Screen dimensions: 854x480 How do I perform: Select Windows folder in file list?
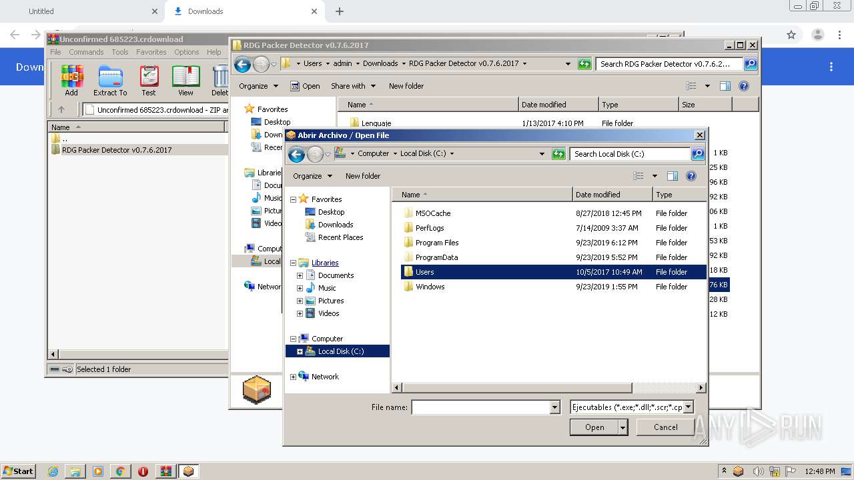click(x=430, y=287)
